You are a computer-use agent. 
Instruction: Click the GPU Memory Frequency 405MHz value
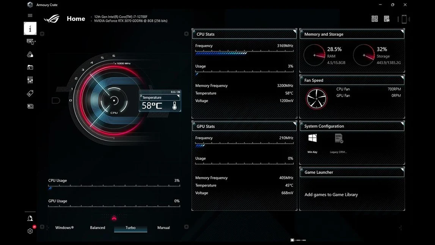(x=286, y=177)
